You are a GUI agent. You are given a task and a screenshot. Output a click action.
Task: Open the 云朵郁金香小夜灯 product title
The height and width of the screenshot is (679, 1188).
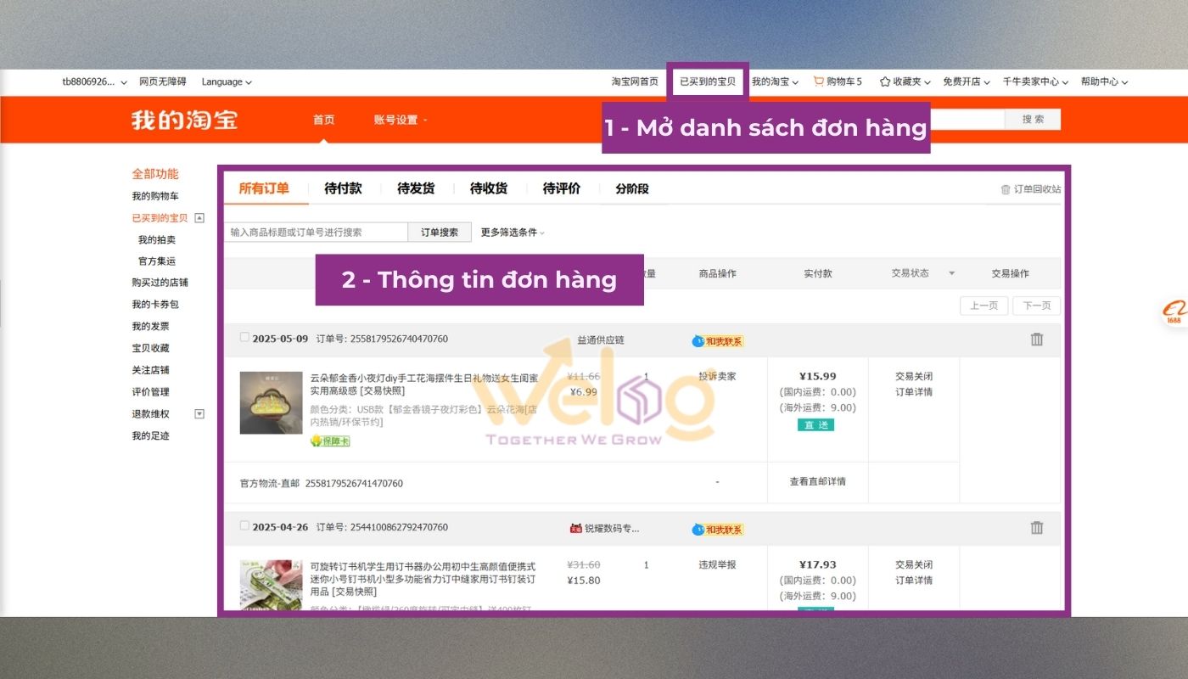coord(423,384)
